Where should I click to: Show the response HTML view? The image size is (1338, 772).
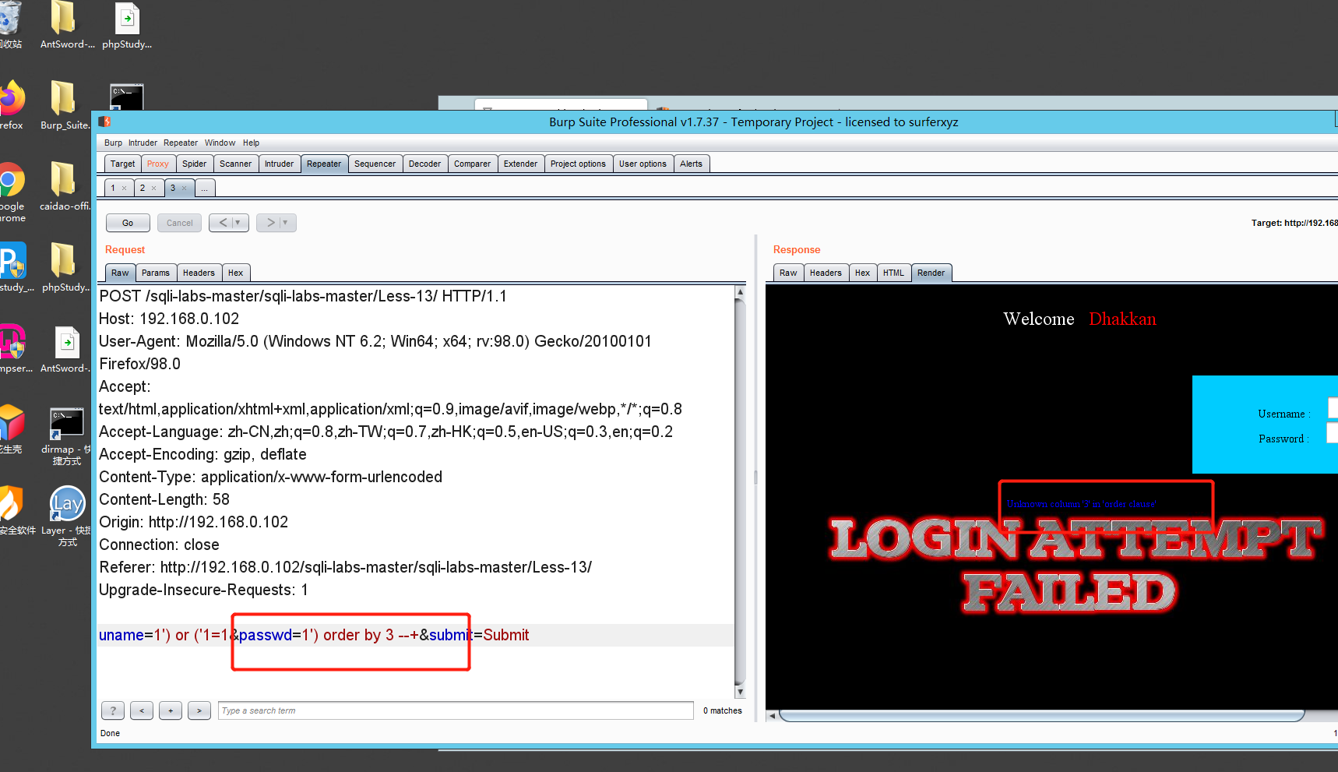coord(894,273)
